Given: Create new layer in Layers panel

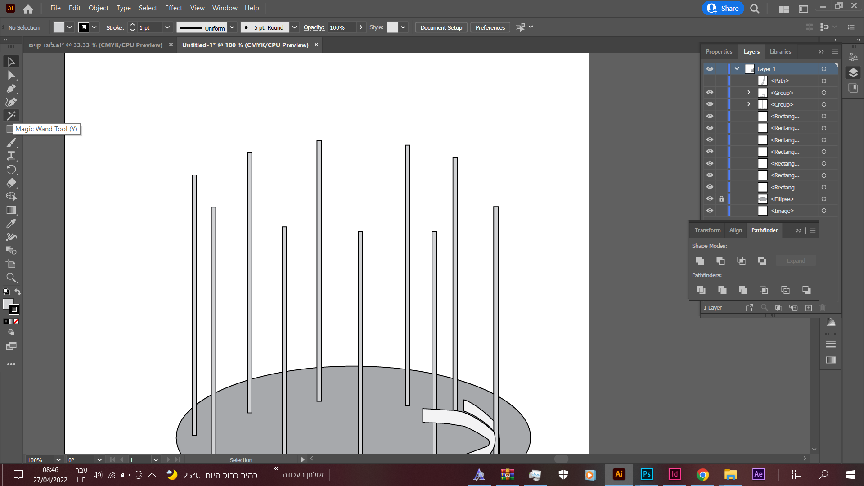Looking at the screenshot, I should click(x=809, y=308).
